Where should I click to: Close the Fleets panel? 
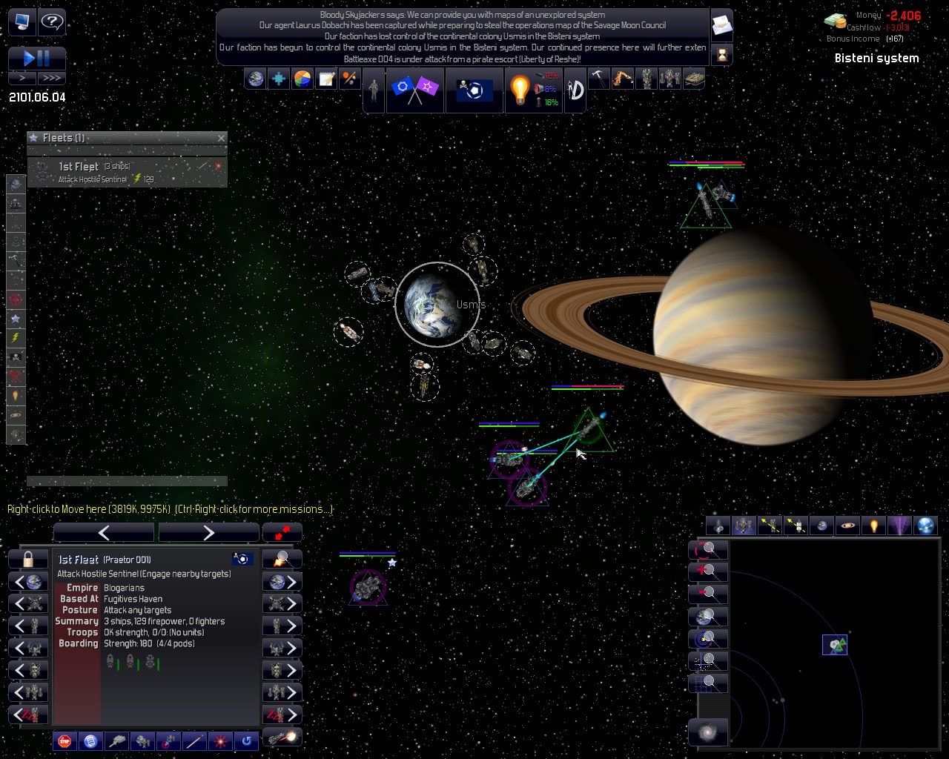[221, 138]
